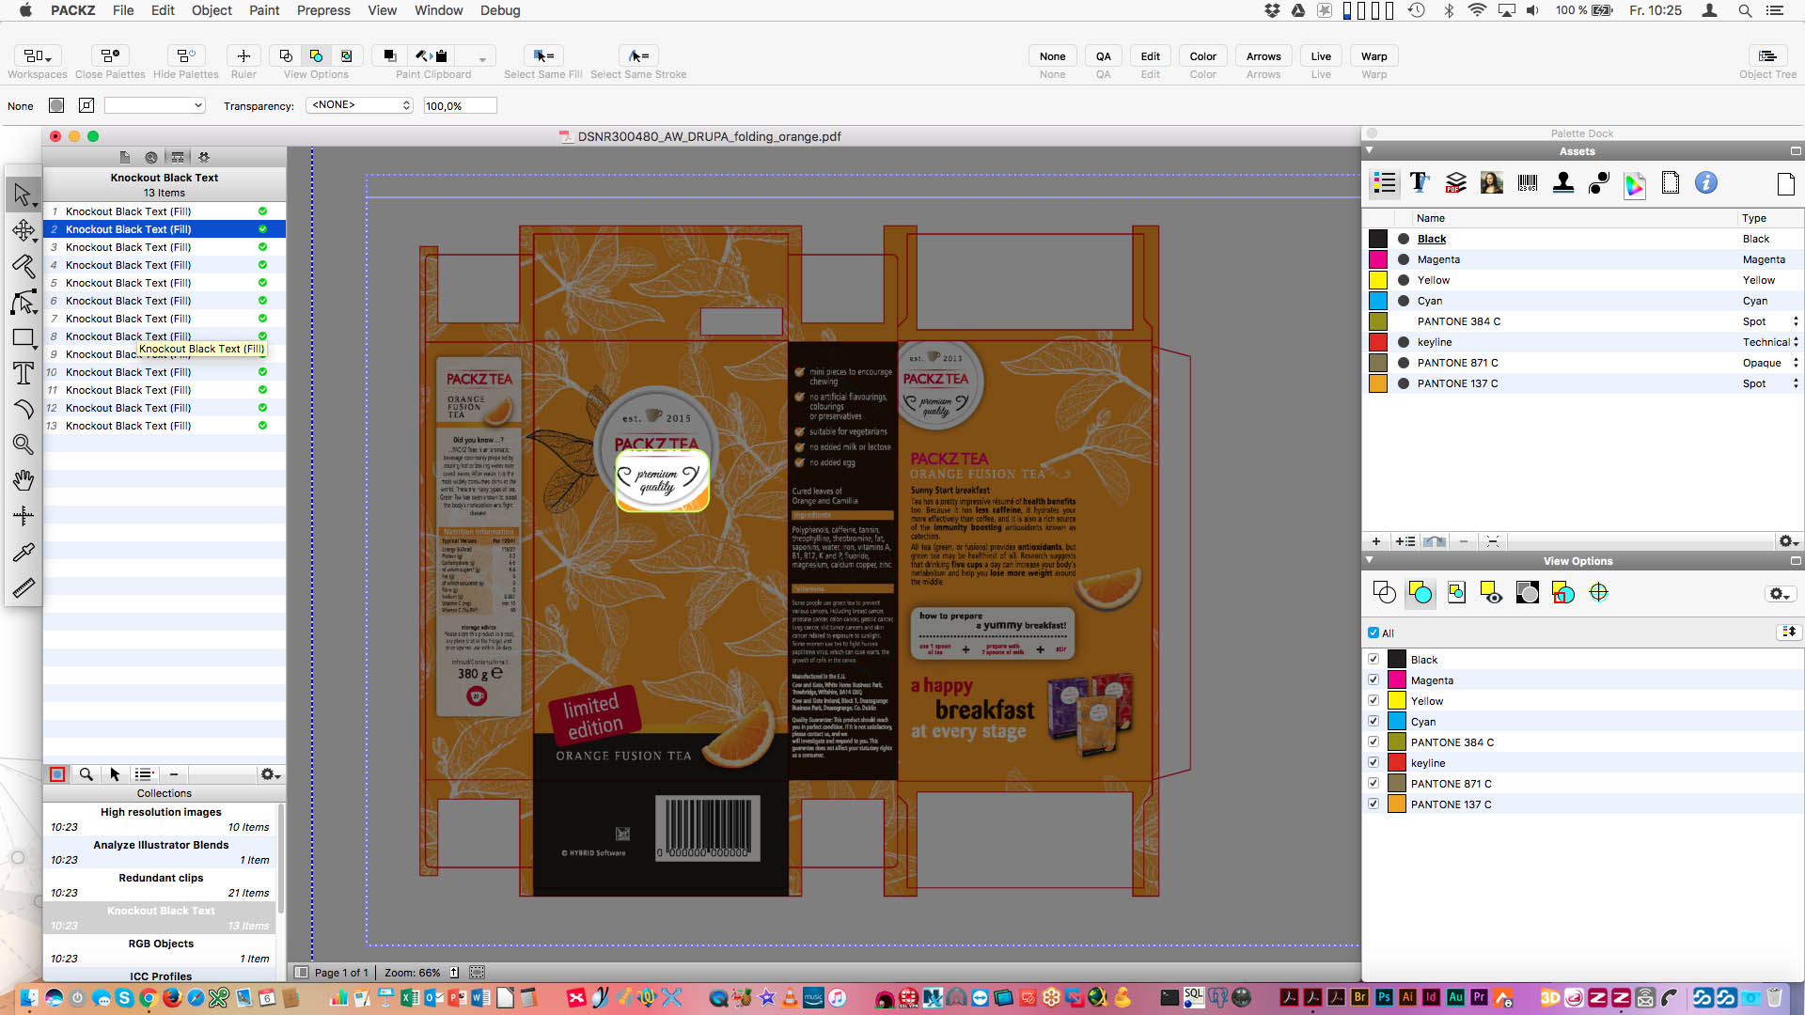Uncheck keyline visibility checkbox

coord(1373,762)
